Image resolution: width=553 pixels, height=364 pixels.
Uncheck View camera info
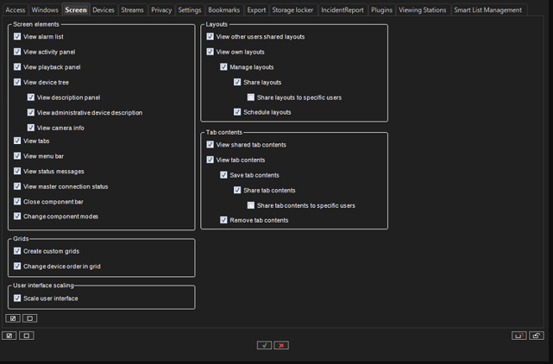click(x=31, y=128)
